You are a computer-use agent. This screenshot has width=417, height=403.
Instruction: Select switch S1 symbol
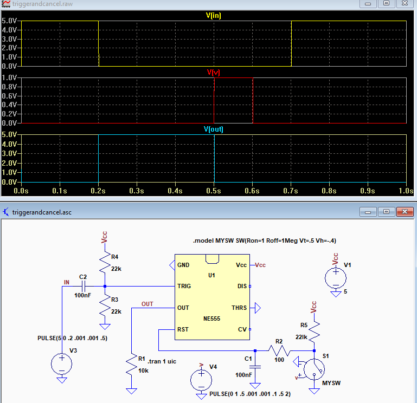point(314,369)
